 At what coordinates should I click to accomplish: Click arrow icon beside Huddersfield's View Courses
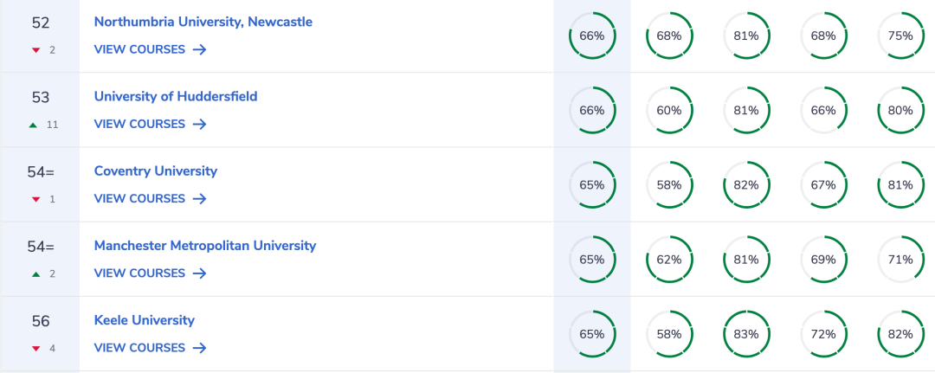click(x=200, y=124)
